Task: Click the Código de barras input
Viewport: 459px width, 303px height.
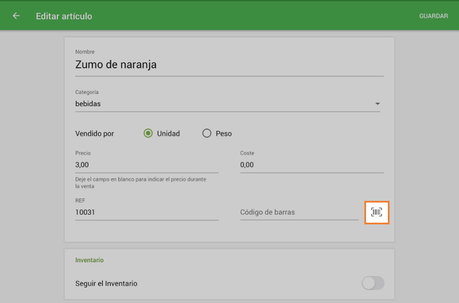Action: [298, 212]
